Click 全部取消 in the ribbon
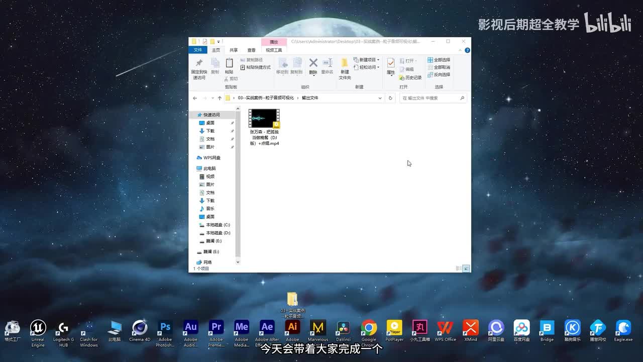The width and height of the screenshot is (643, 362). point(439,67)
